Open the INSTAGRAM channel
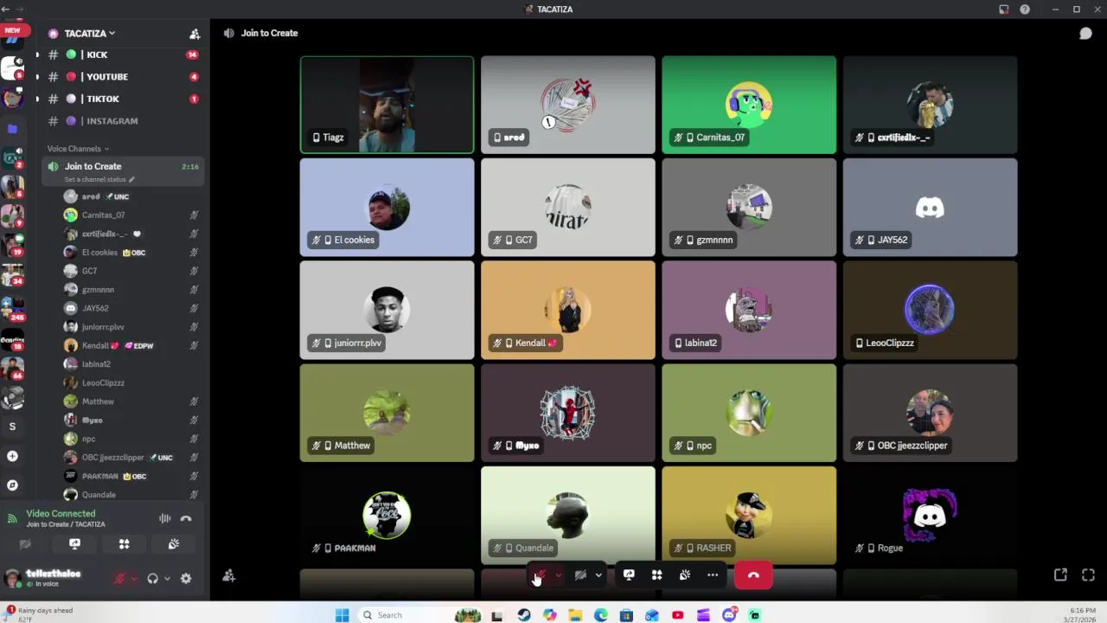Viewport: 1107px width, 623px height. coord(121,121)
